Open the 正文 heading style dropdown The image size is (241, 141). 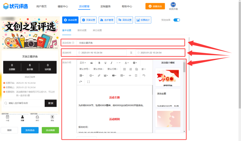(x=83, y=63)
